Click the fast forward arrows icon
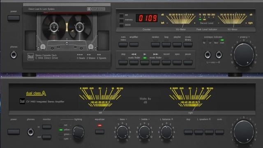This screenshot has height=148, width=263. pyautogui.click(x=156, y=54)
